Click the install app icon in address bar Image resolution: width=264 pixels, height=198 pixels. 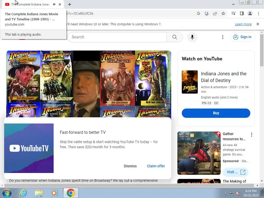tap(207, 13)
